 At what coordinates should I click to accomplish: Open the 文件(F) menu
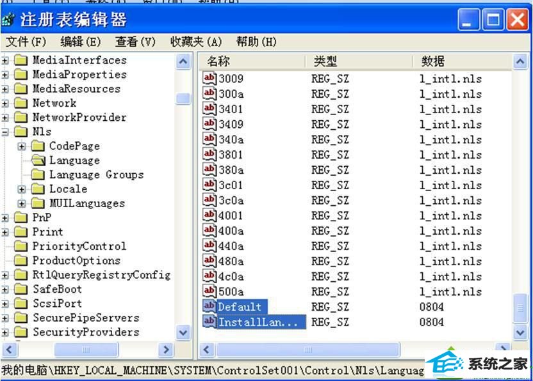(26, 42)
